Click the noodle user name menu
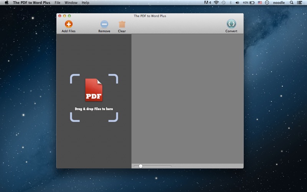307x192 pixels. [x=279, y=3]
